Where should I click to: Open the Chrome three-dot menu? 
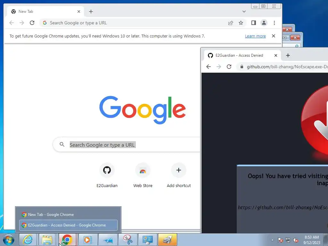(274, 23)
